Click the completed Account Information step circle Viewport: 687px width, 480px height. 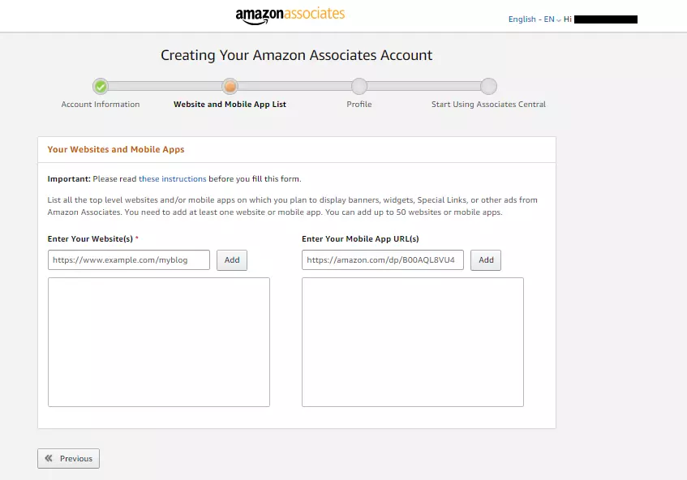point(101,86)
